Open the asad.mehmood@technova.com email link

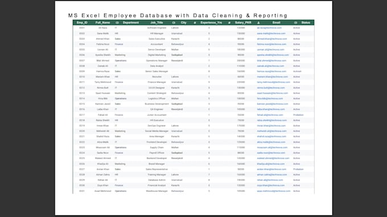274,191
